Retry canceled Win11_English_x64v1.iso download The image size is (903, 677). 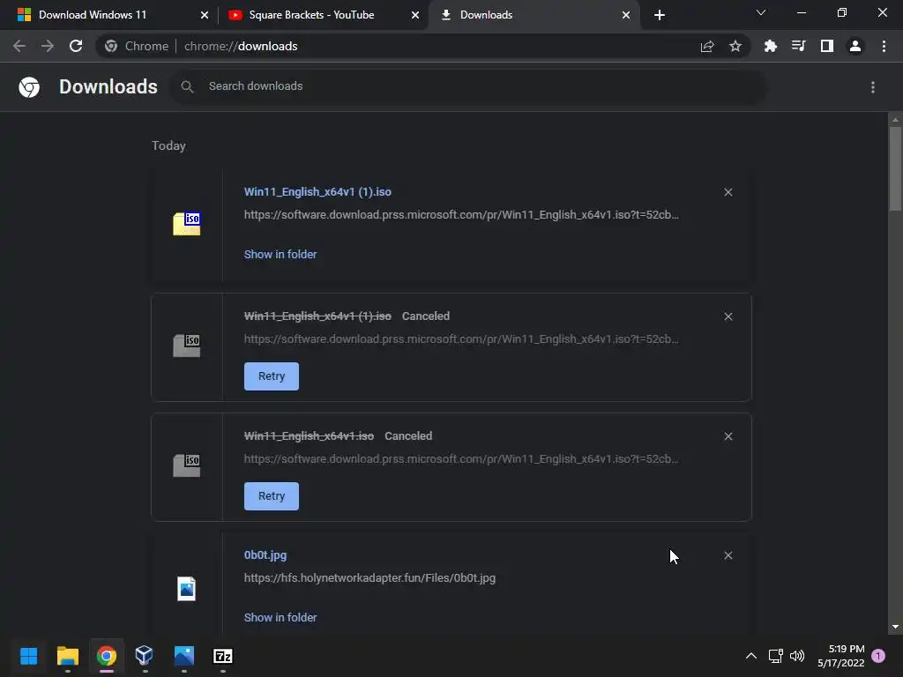pos(272,495)
